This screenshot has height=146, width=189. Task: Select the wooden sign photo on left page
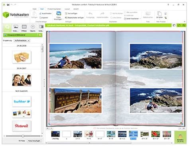coord(75,101)
